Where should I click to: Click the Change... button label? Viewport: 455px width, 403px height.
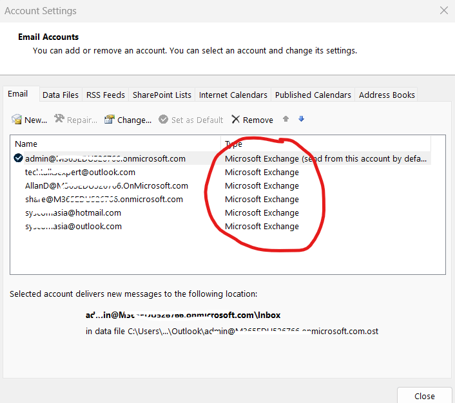coord(134,120)
